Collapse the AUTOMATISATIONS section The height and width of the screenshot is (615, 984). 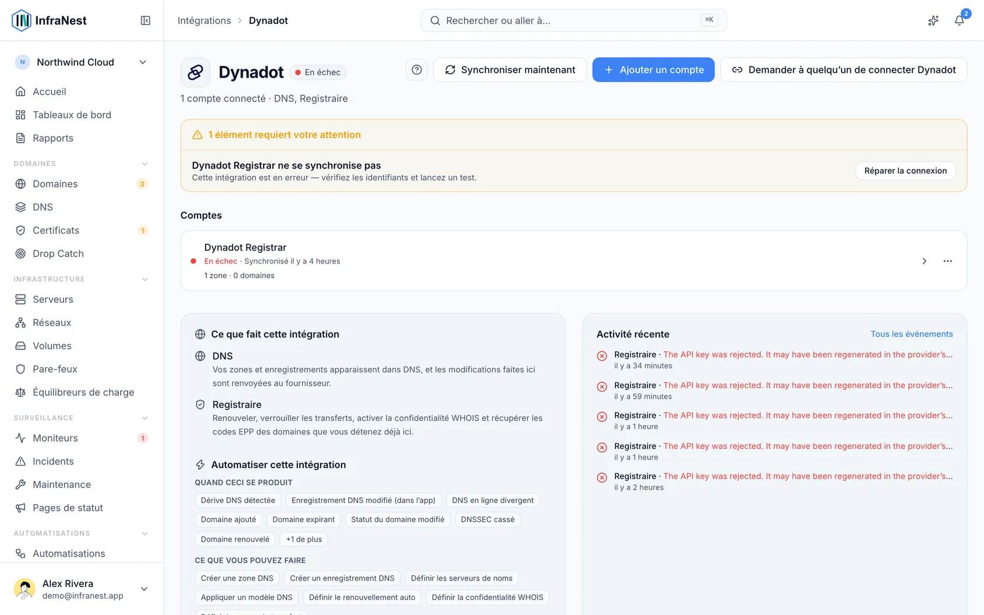pyautogui.click(x=145, y=533)
